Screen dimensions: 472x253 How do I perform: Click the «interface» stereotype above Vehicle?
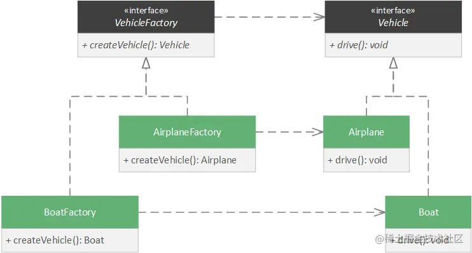point(393,11)
